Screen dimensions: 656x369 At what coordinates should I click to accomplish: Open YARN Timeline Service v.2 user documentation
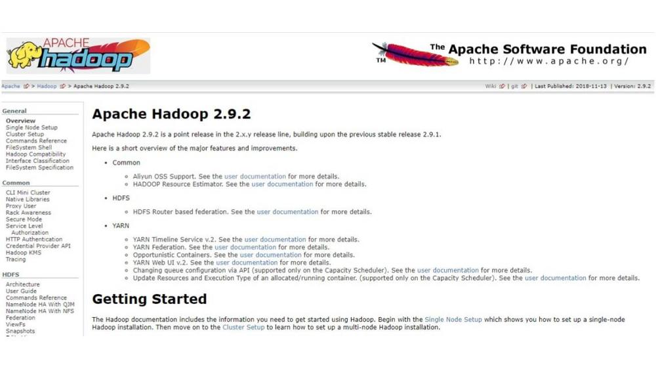coord(276,240)
